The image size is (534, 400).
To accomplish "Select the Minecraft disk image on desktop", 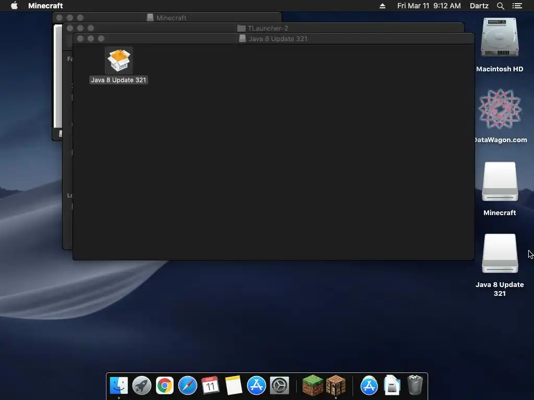I will coord(500,182).
